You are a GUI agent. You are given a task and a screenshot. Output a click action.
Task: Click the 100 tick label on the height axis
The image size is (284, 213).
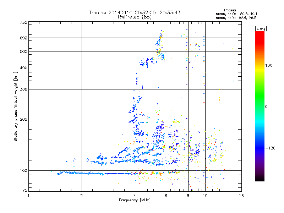pos(23,170)
